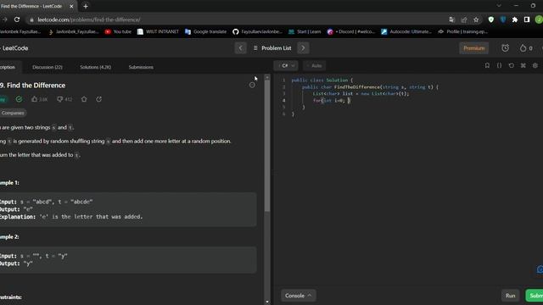
Task: Click the feedback circle icon near description top
Action: click(252, 85)
